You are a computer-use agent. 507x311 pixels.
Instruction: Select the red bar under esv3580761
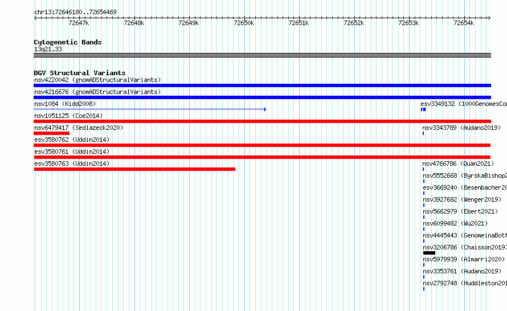coord(262,157)
